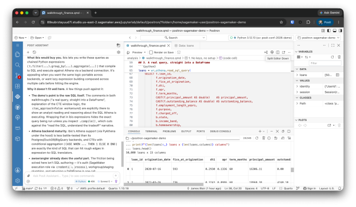Open Posit Assistant chat history

(x=34, y=52)
